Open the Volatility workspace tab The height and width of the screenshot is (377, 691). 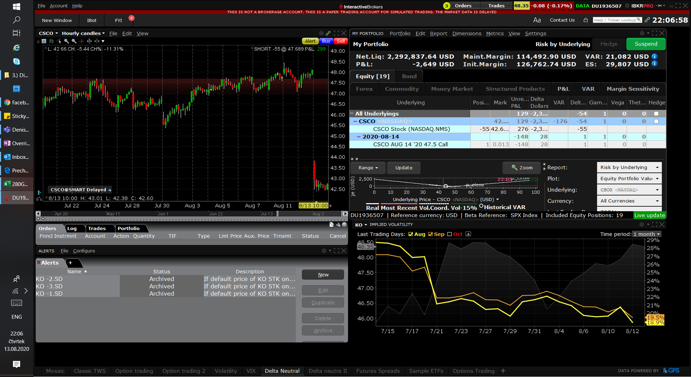[226, 371]
